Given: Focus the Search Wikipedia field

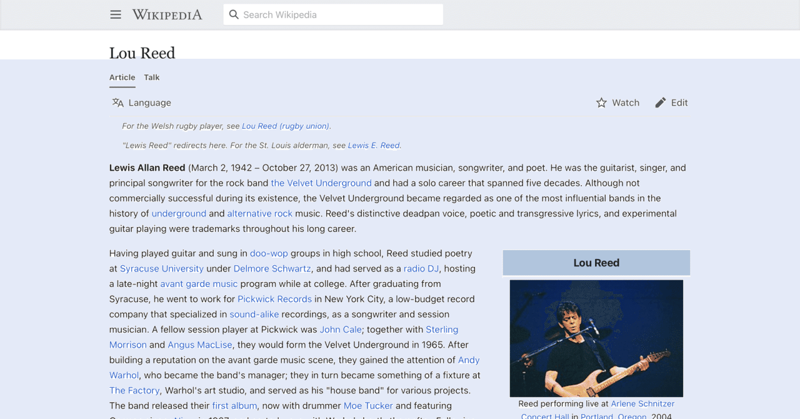Looking at the screenshot, I should (x=333, y=14).
